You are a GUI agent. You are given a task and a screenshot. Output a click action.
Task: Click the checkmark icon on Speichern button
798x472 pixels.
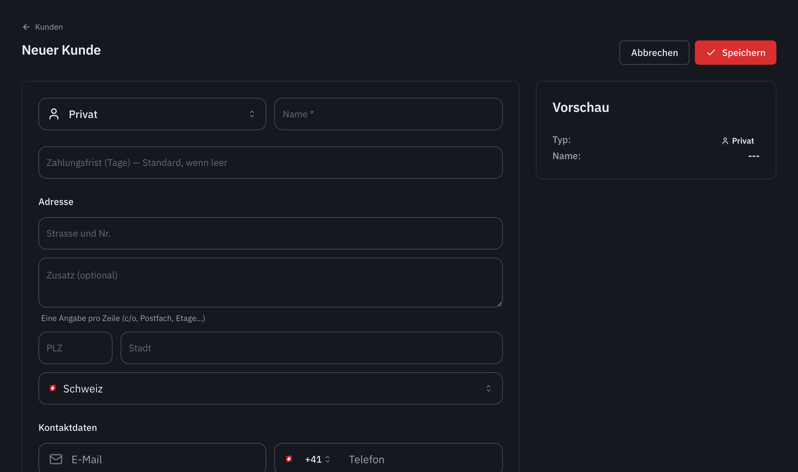point(711,53)
